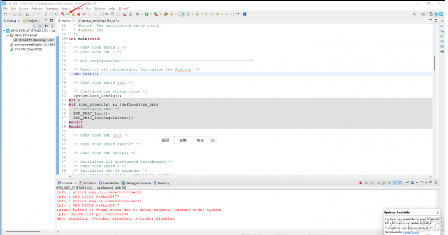Select ST-LINK (OpenOCD) entry in debug tree
This screenshot has width=448, height=235.
click(x=26, y=49)
